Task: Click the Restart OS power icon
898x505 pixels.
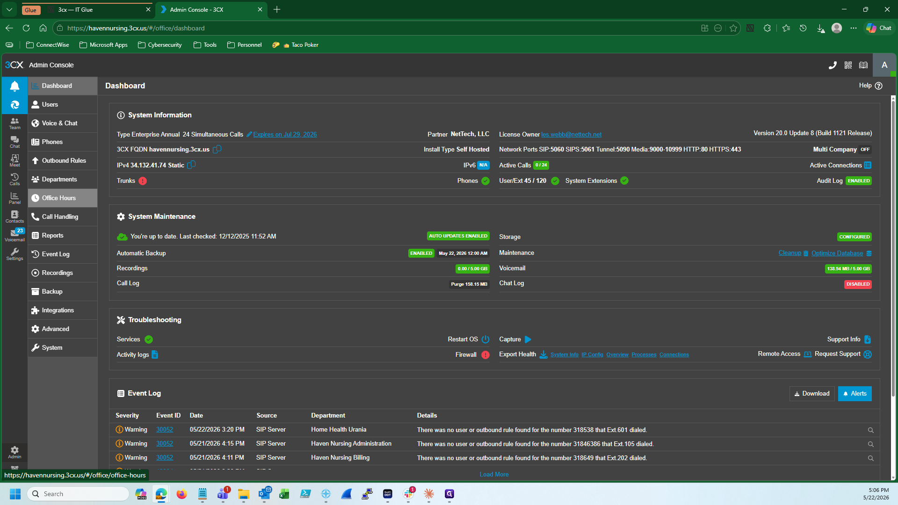Action: pos(485,339)
